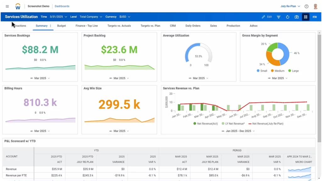Screen dimensions: 322x181
Task: Switch to the Budget tab
Action: 61,25
